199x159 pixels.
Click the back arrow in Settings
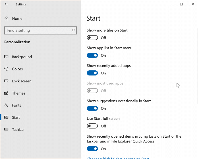(x=6, y=4)
